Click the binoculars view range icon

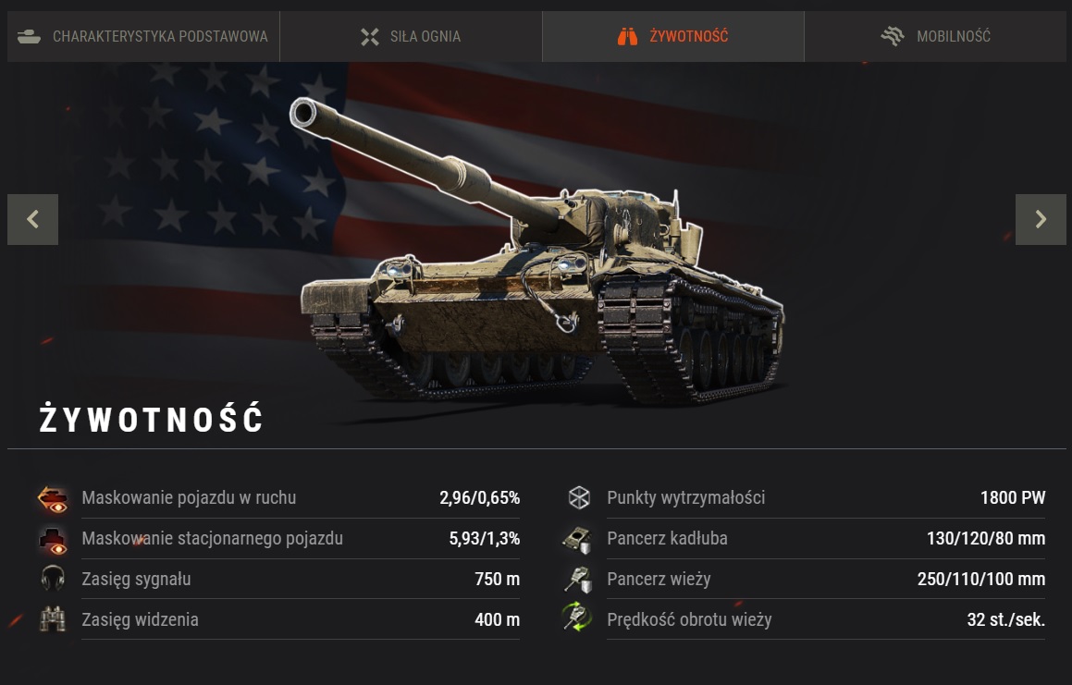[53, 619]
